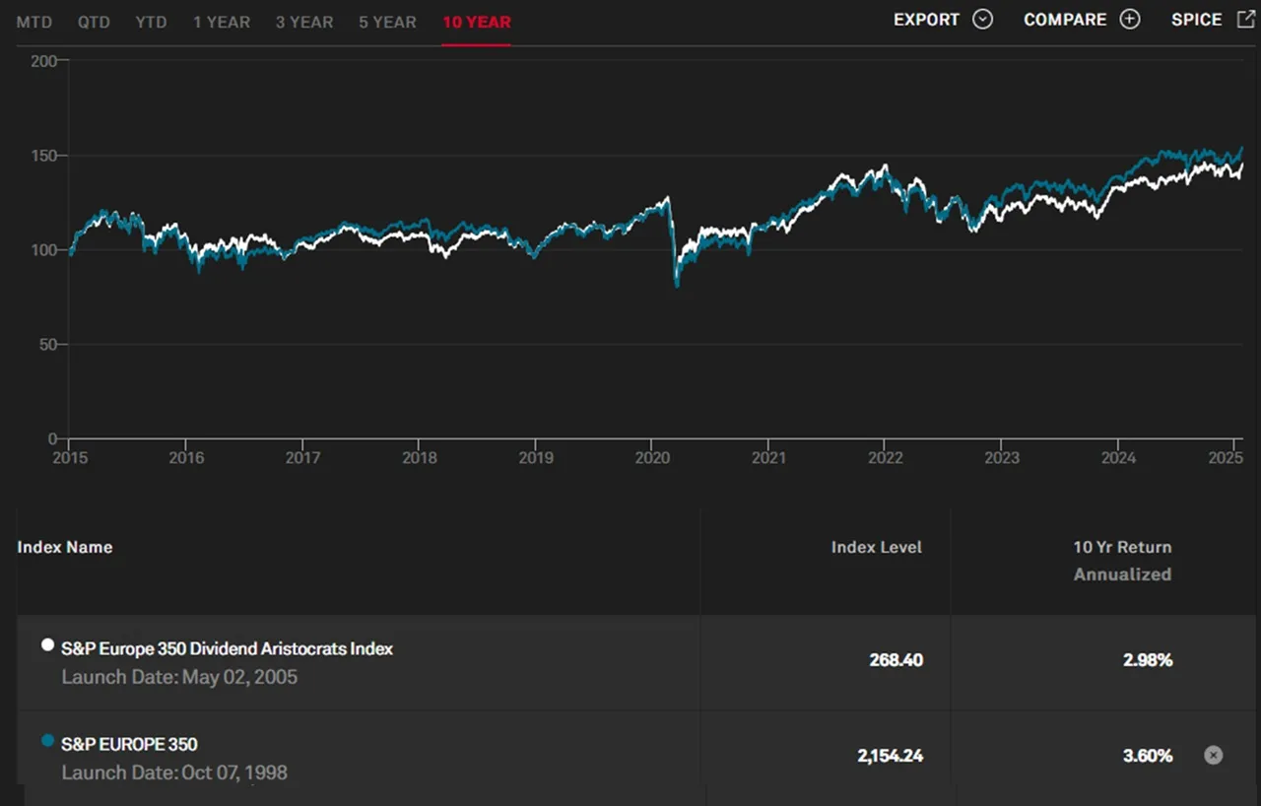Switch to the 3 YEAR tab
1261x806 pixels.
[x=304, y=22]
